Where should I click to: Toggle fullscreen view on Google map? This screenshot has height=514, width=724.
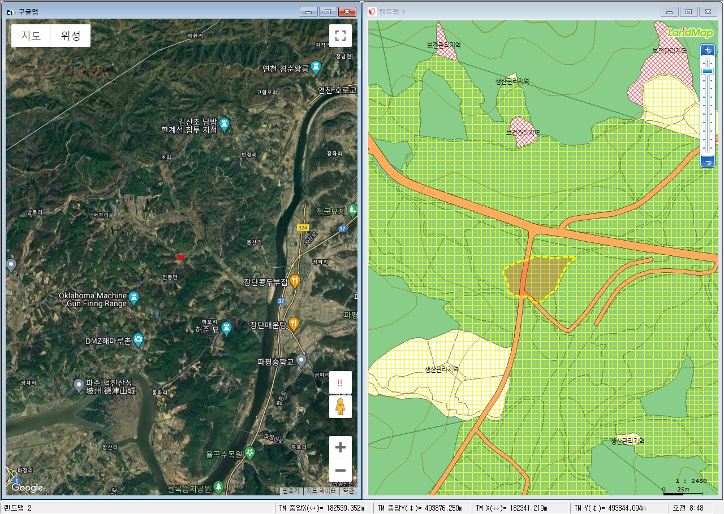point(341,36)
